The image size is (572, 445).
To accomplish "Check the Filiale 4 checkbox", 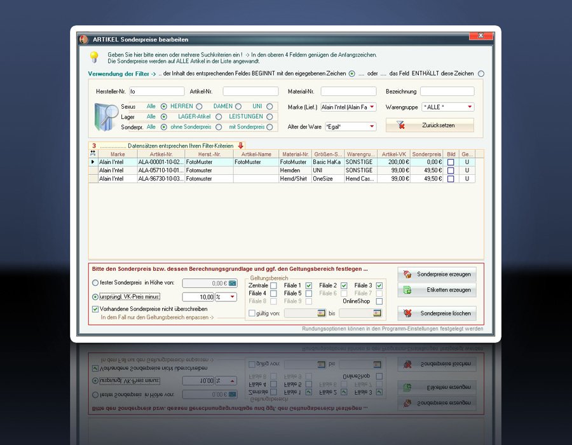I will [x=273, y=293].
